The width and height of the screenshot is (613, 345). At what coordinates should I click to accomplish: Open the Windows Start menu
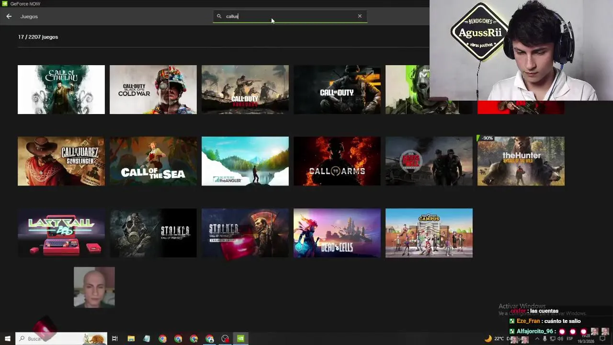[7, 339]
